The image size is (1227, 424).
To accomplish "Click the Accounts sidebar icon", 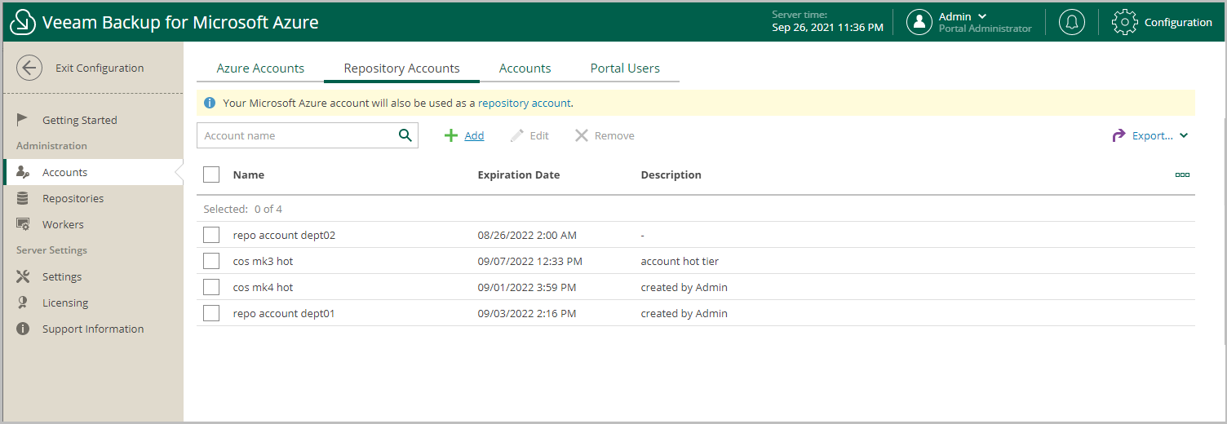I will point(23,172).
